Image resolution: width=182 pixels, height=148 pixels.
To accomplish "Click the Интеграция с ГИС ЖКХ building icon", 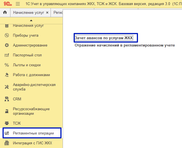I will 7,143.
